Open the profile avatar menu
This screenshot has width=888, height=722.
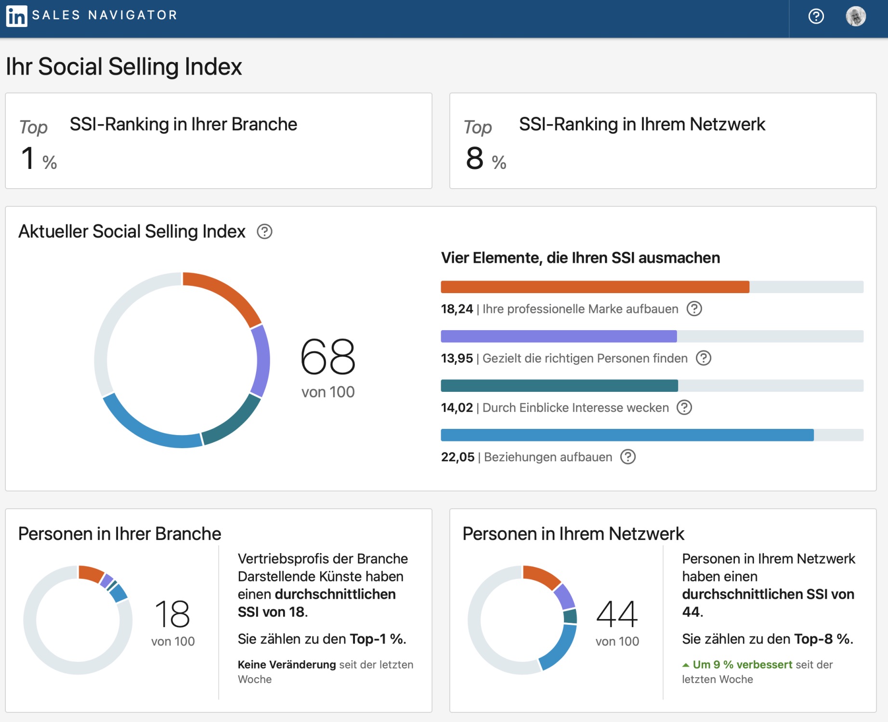click(856, 16)
